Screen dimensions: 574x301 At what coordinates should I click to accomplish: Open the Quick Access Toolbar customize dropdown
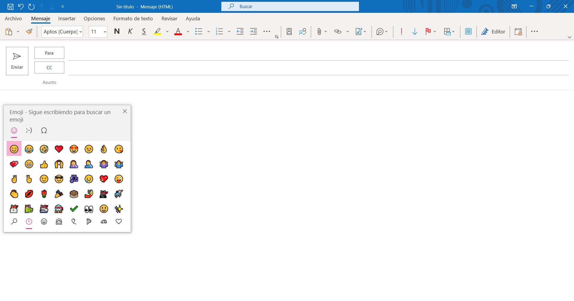tap(63, 7)
